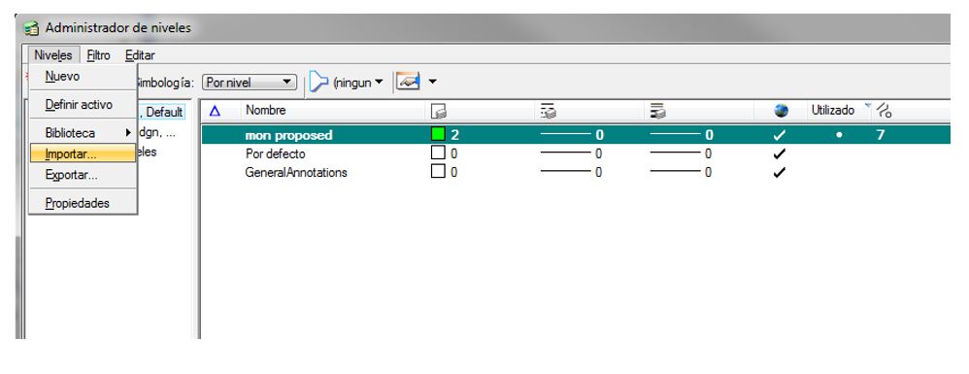Sort by the blue triangle column header

pos(215,112)
